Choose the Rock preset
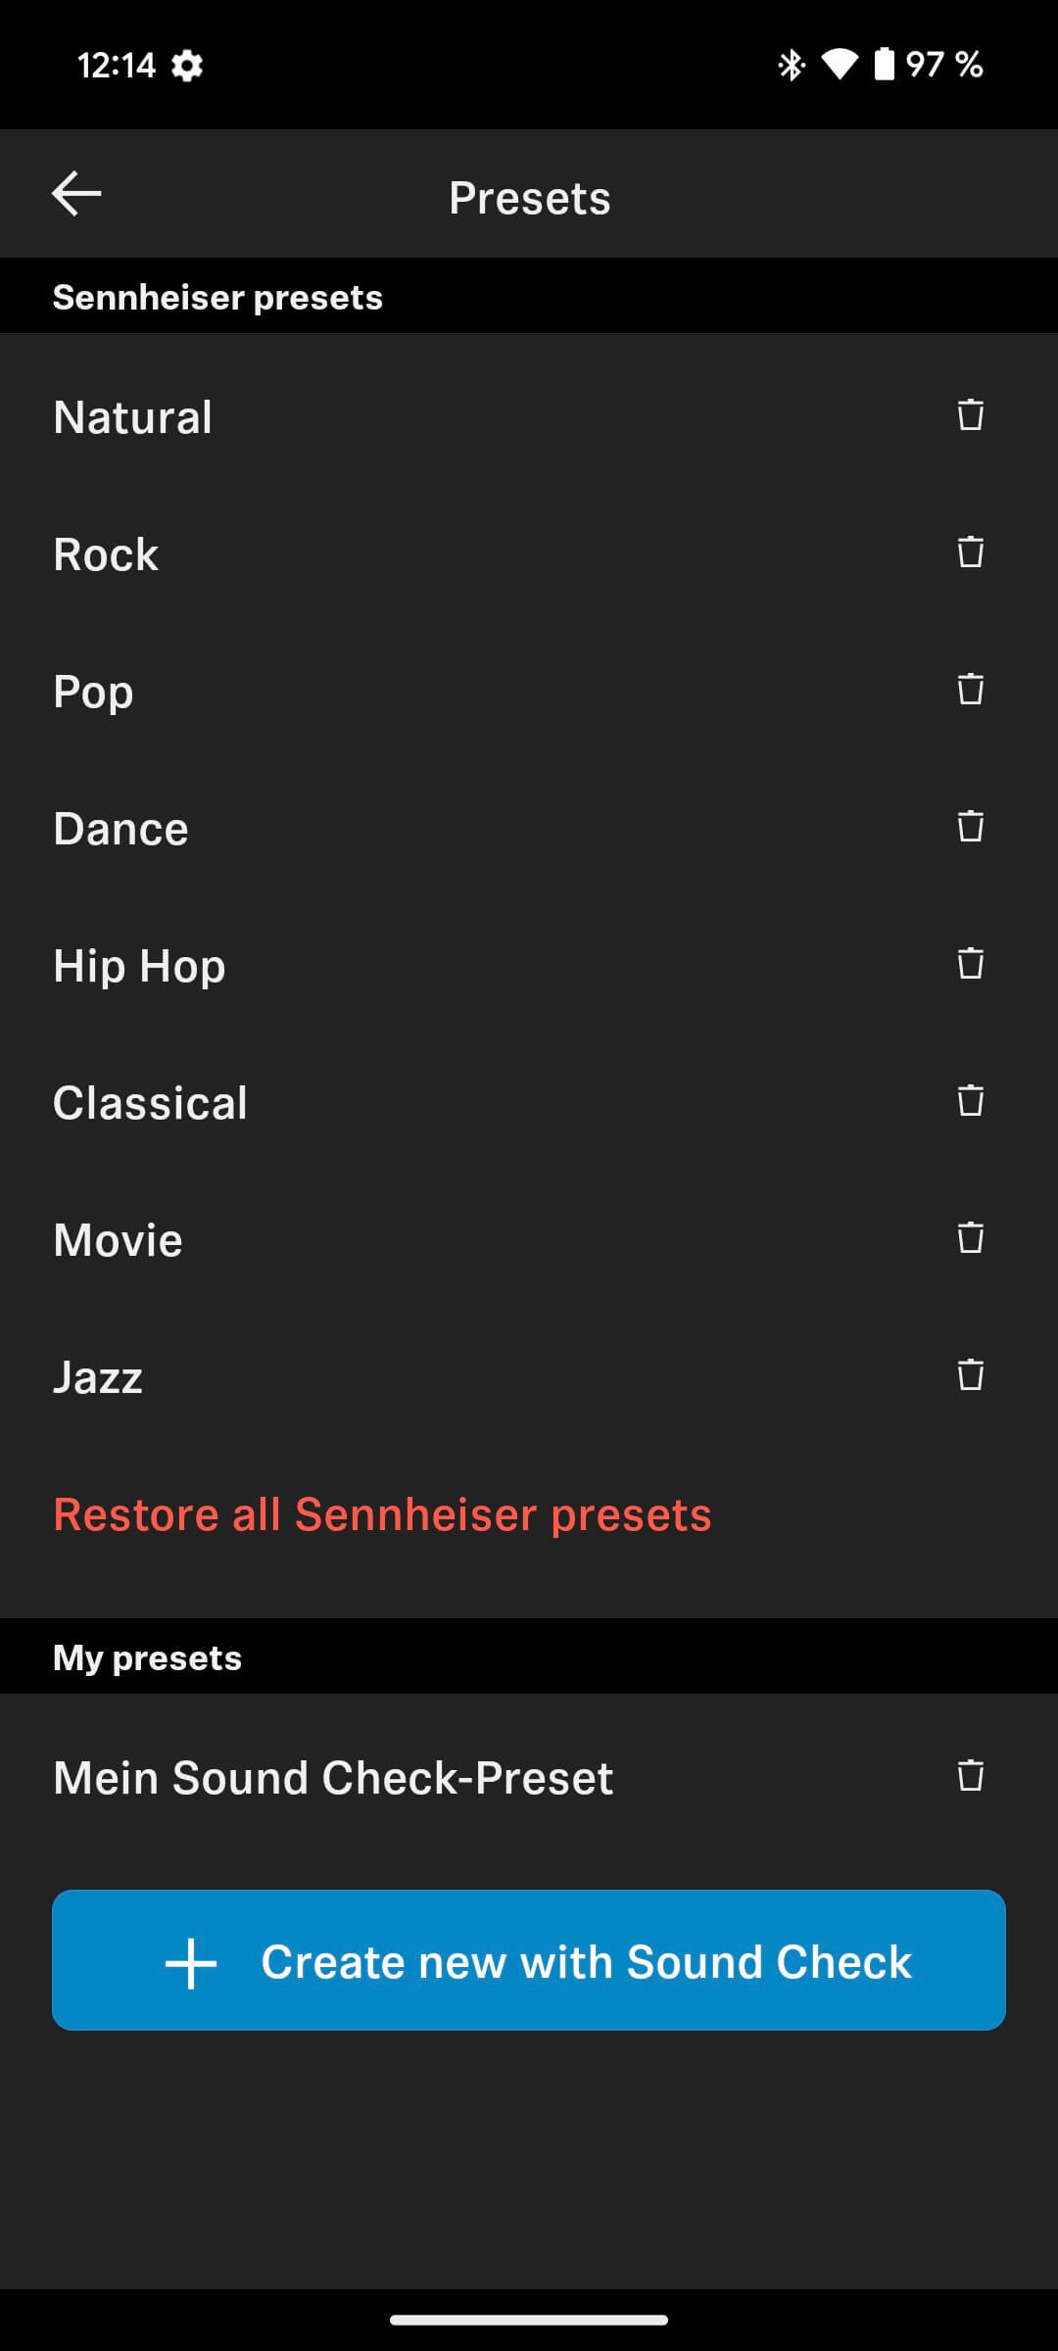 click(106, 554)
